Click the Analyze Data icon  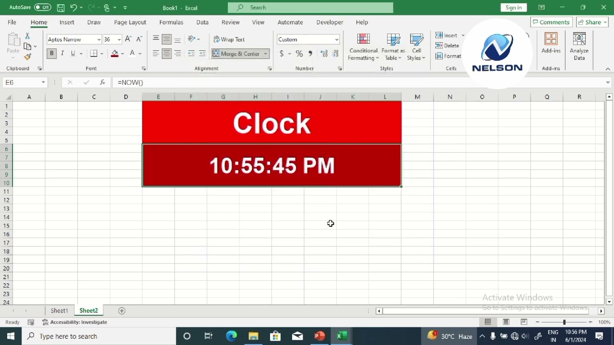(x=579, y=46)
